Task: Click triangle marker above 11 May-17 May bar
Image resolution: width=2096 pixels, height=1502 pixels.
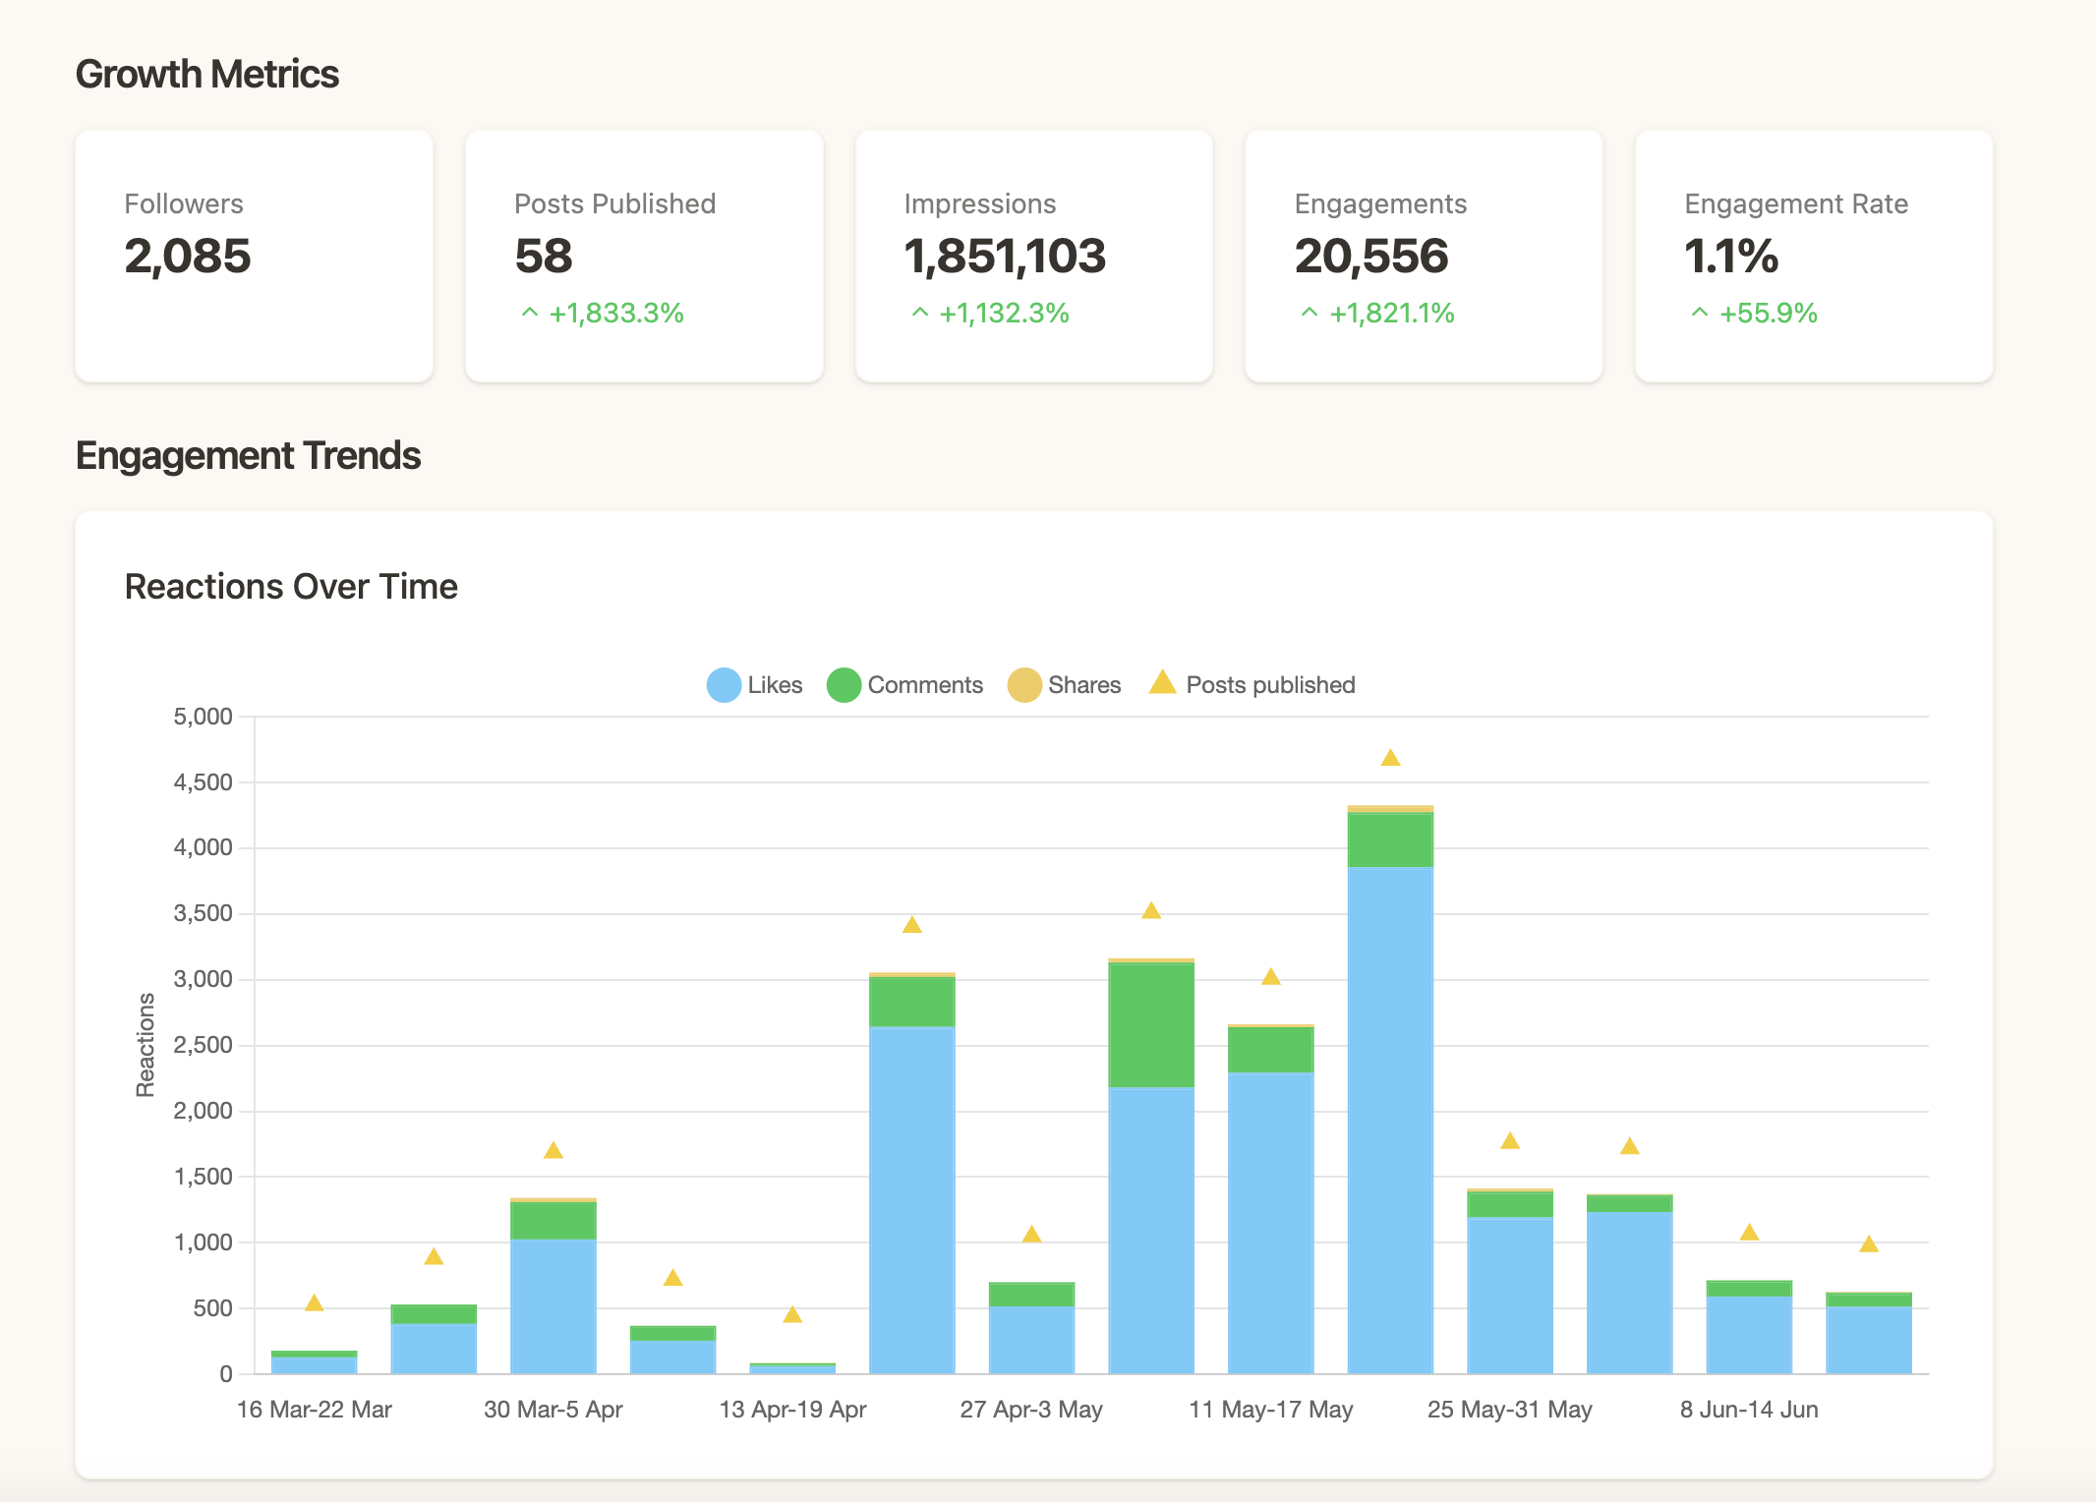Action: 1271,976
